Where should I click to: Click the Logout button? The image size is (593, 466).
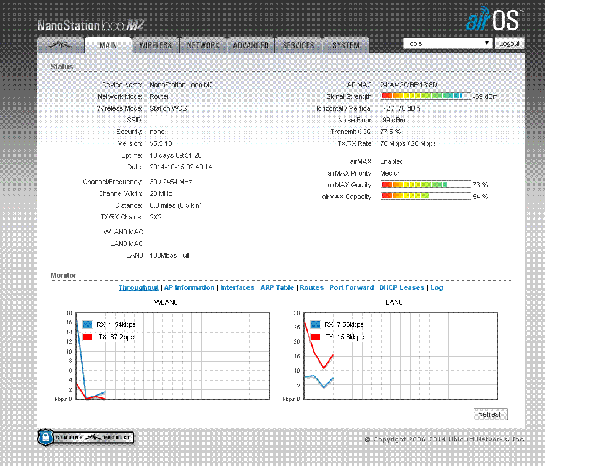click(x=509, y=43)
